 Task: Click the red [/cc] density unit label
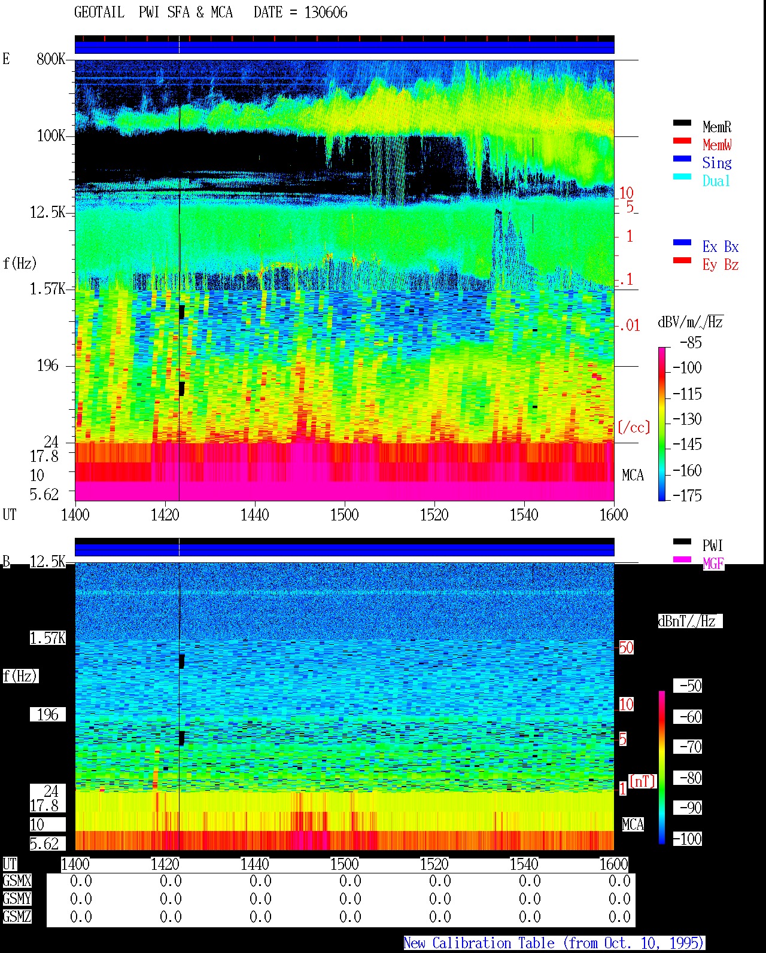(633, 427)
